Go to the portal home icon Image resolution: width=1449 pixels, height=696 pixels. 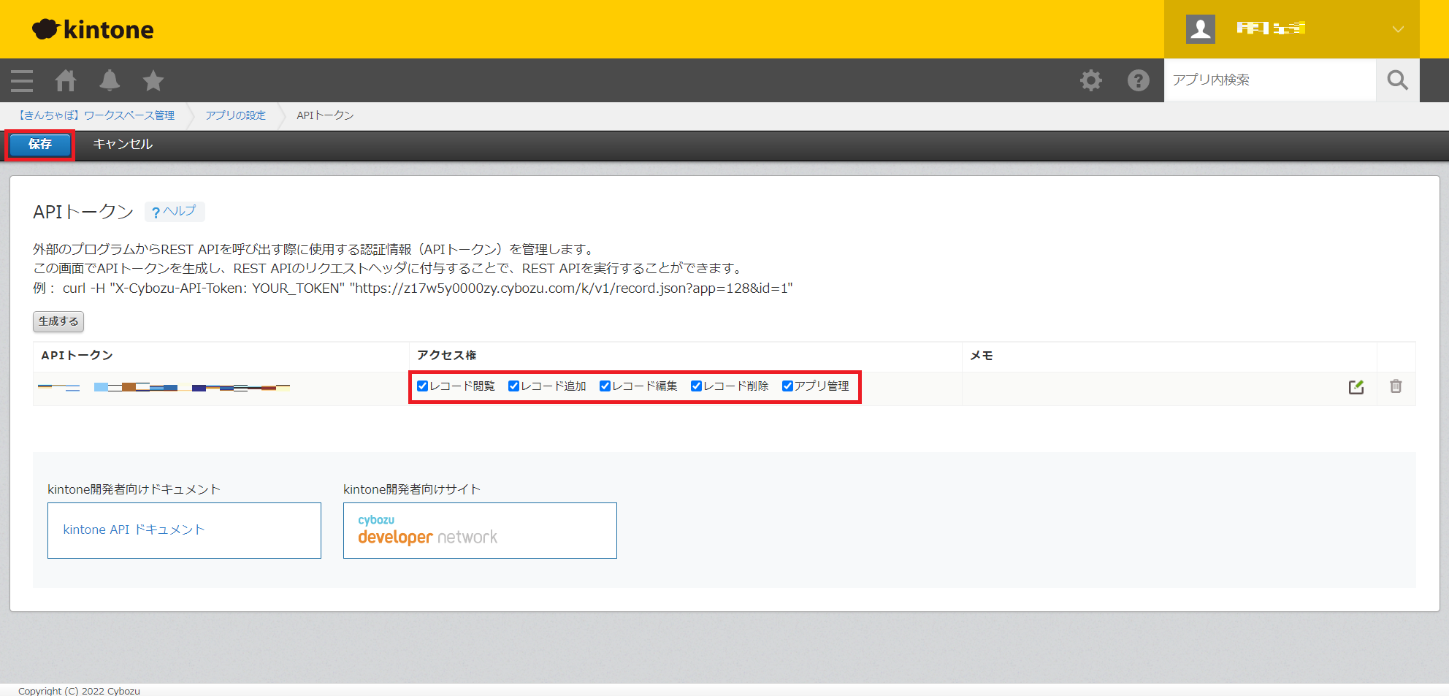click(66, 80)
